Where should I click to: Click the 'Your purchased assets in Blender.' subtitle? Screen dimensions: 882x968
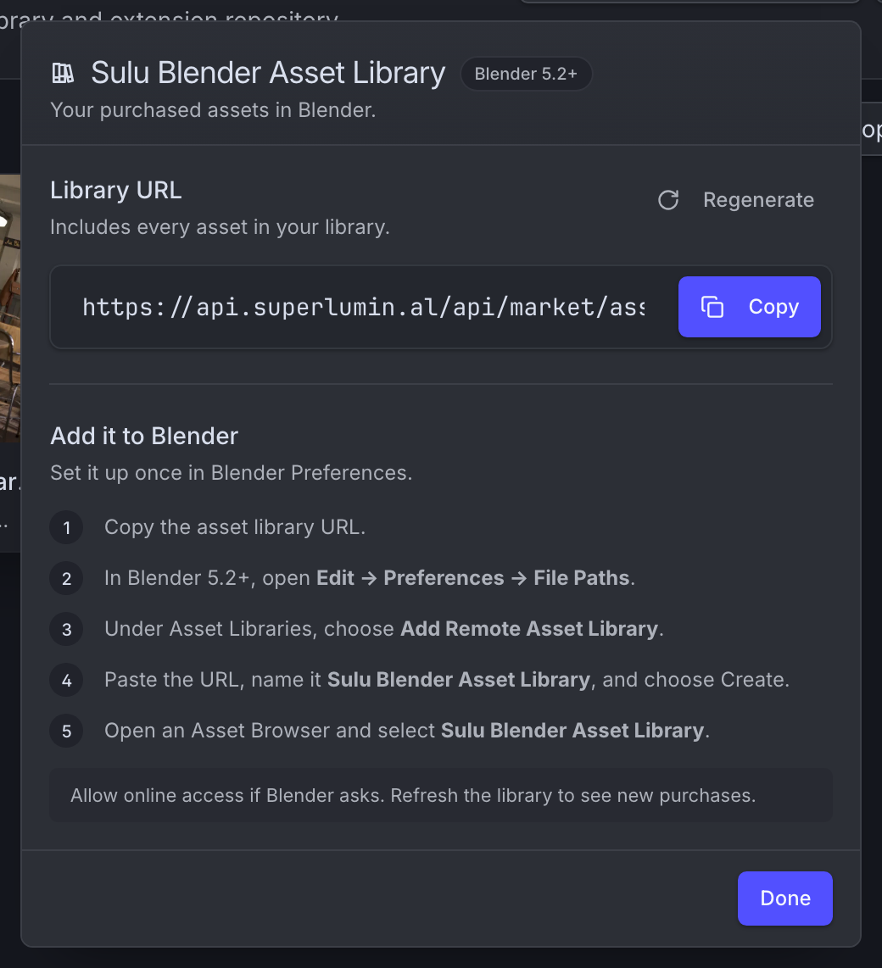pos(213,110)
